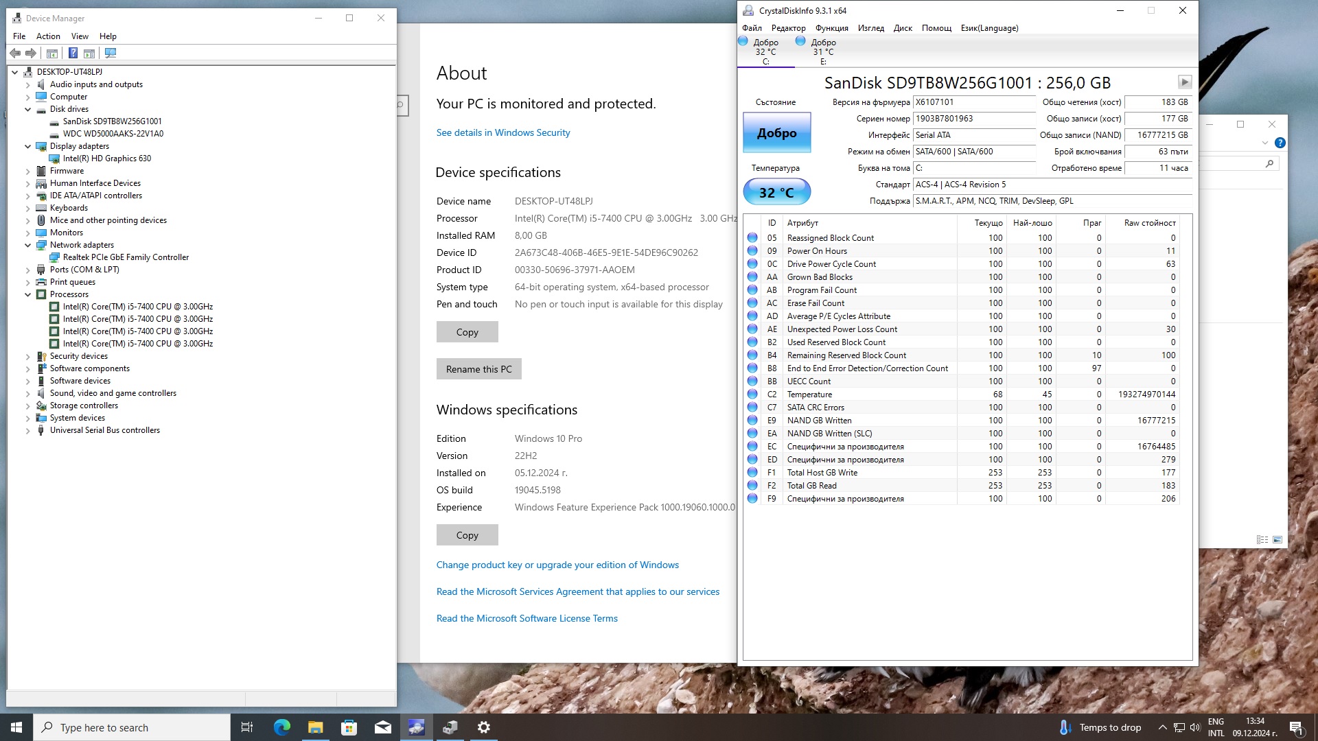
Task: Expand Universal Serial Bus controllers node
Action: tap(28, 430)
